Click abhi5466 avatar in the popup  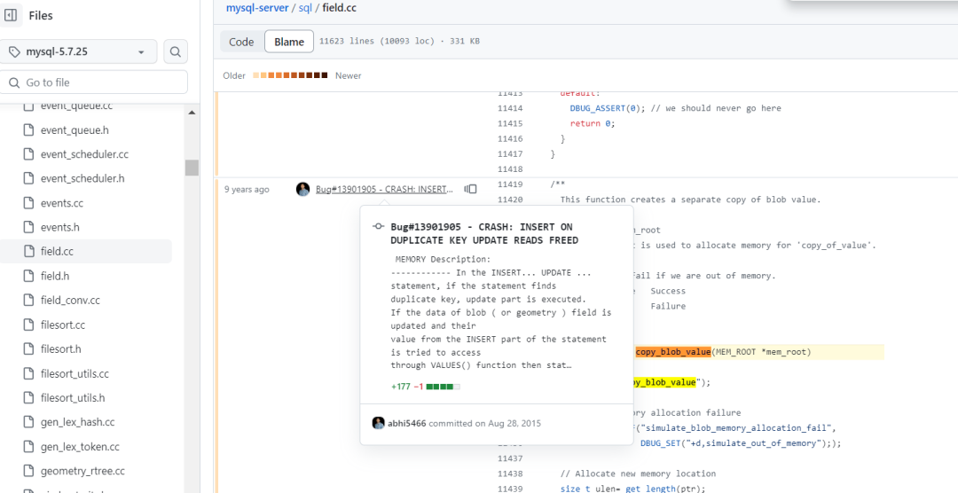378,423
